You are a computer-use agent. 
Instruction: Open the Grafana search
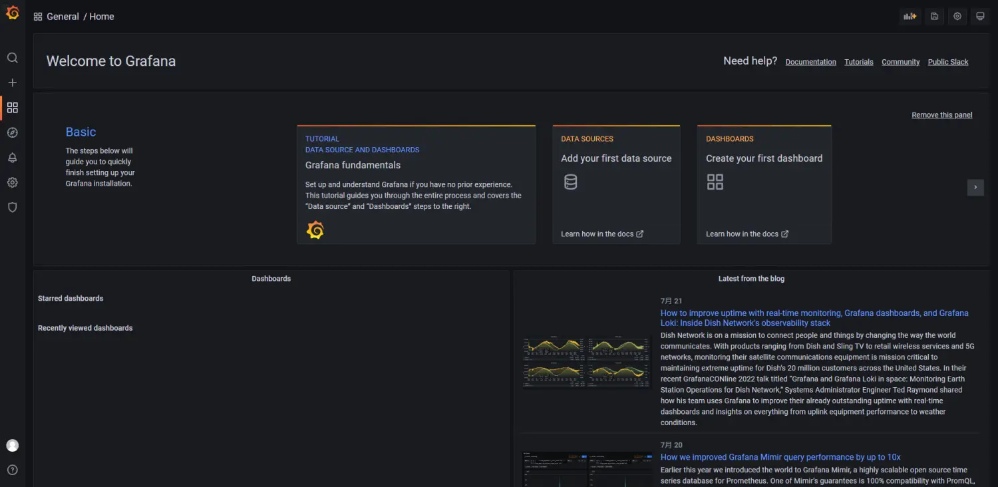[x=12, y=57]
